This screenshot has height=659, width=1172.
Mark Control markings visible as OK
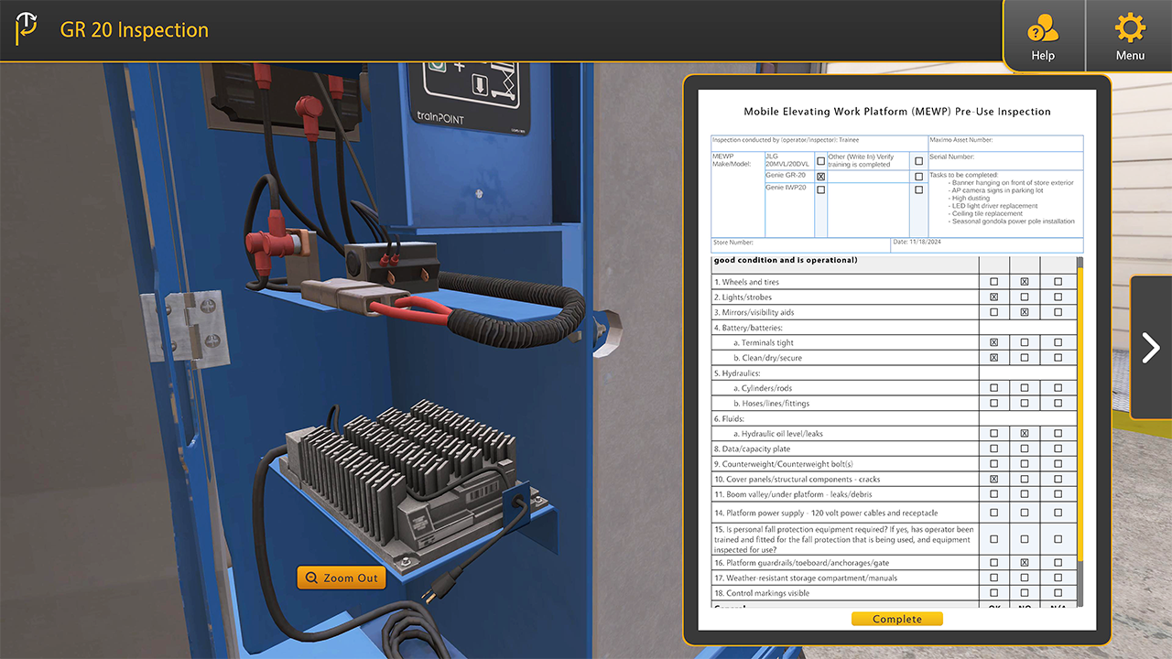point(994,593)
